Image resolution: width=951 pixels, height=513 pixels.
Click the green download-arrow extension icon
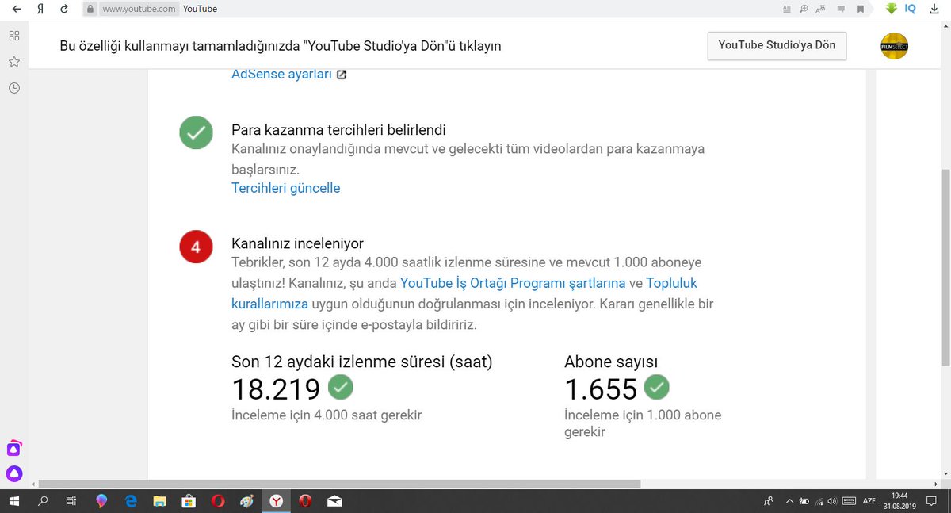(x=892, y=9)
